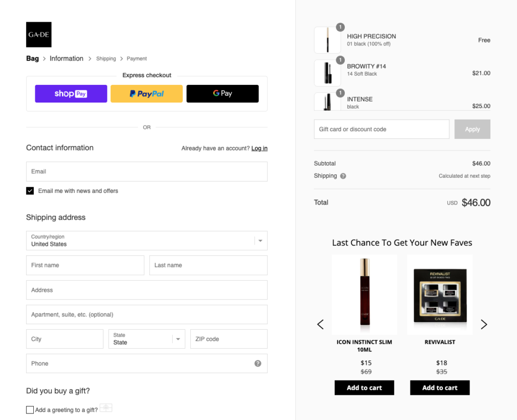This screenshot has width=517, height=420.
Task: Select the Information breadcrumb step
Action: (x=66, y=59)
